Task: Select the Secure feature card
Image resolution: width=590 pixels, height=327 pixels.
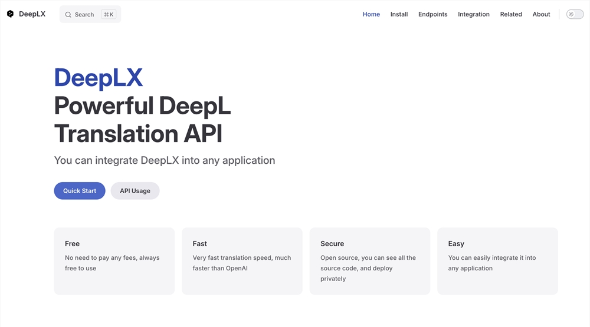Action: pos(370,261)
